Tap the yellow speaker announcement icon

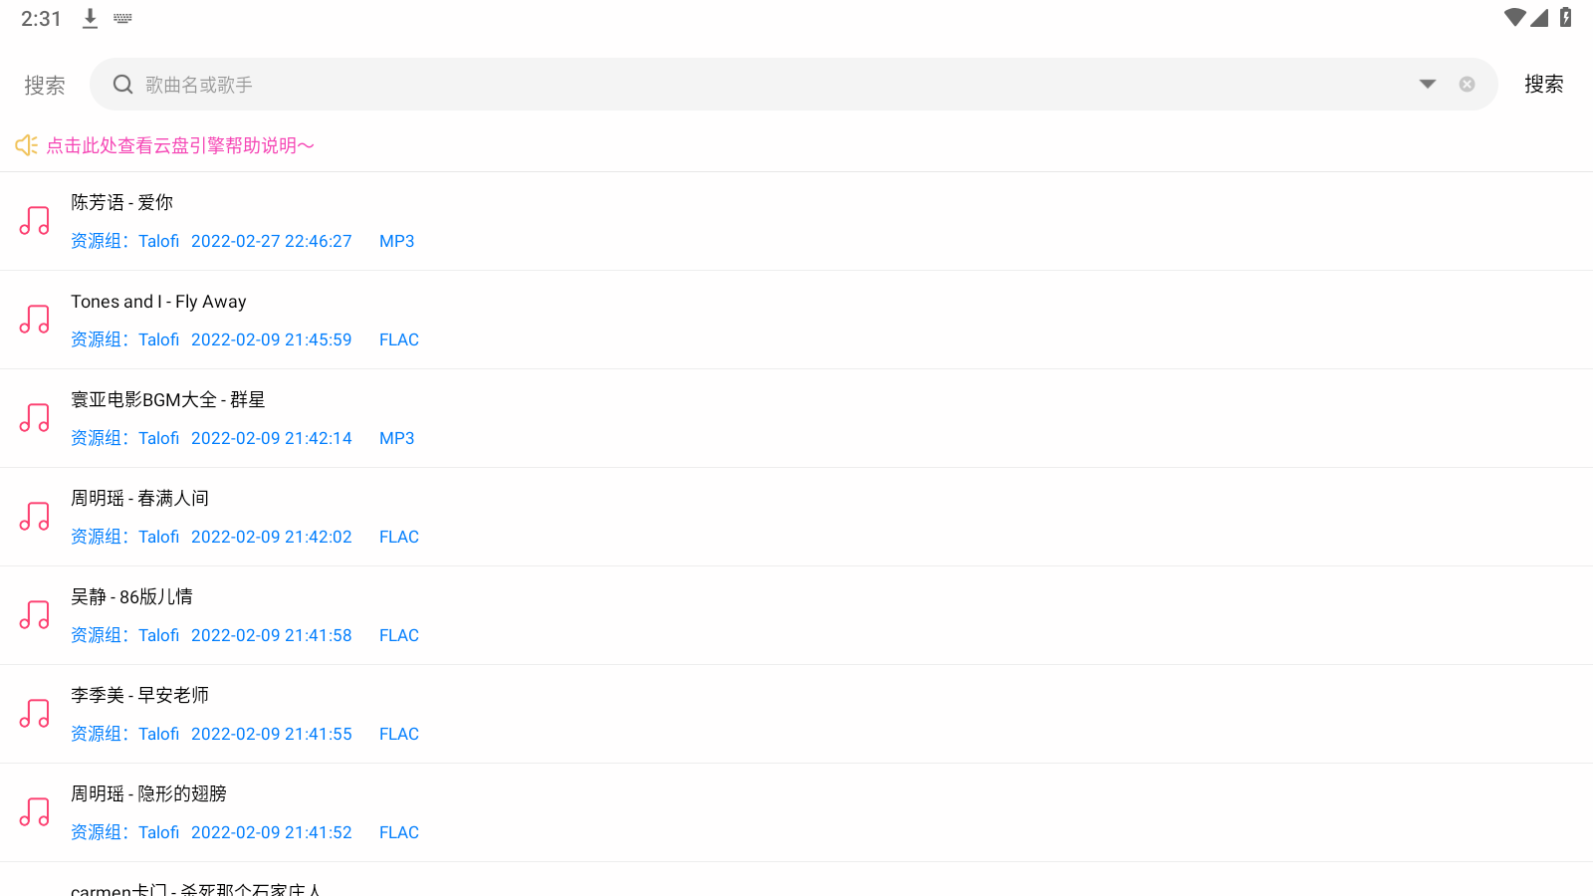coord(26,145)
